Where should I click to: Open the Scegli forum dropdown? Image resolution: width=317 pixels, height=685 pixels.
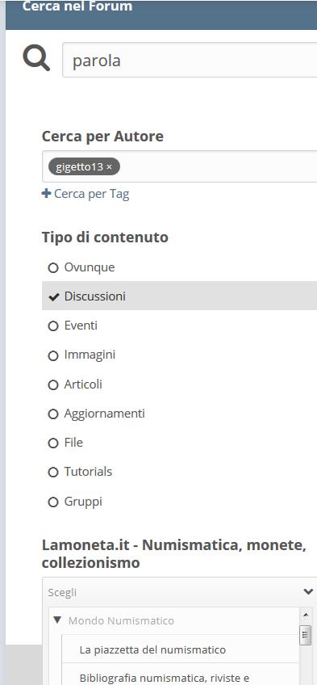pyautogui.click(x=179, y=592)
